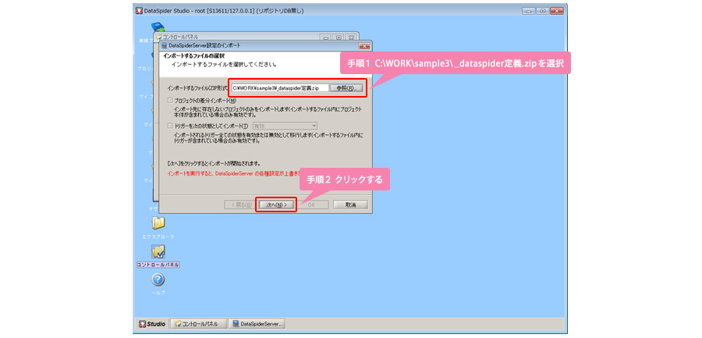Enable プロジェクトの差分インポート checkbox
This screenshot has width=702, height=338.
(x=170, y=101)
